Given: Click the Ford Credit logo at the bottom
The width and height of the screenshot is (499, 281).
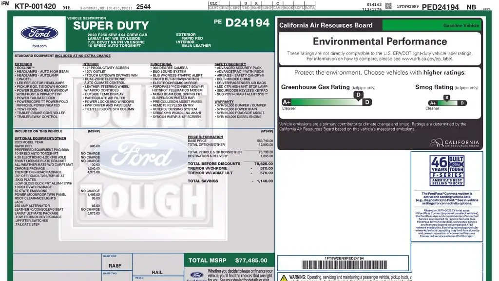Looking at the screenshot, I should [196, 276].
